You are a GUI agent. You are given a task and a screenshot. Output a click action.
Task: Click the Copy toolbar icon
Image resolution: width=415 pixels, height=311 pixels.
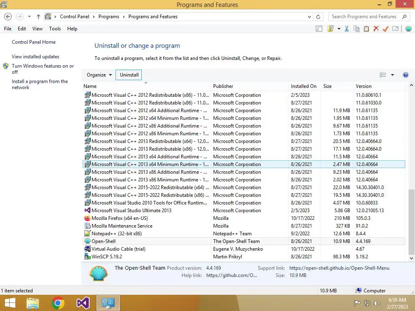[x=357, y=29]
